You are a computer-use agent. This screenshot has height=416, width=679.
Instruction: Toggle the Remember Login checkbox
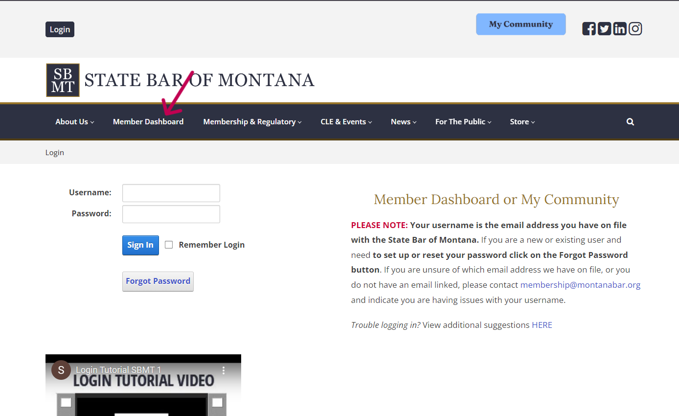(169, 245)
